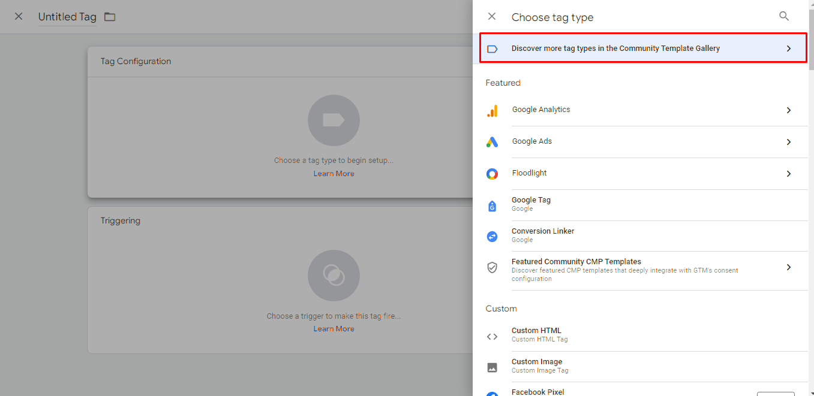Click the Google Tag icon

[x=492, y=205]
